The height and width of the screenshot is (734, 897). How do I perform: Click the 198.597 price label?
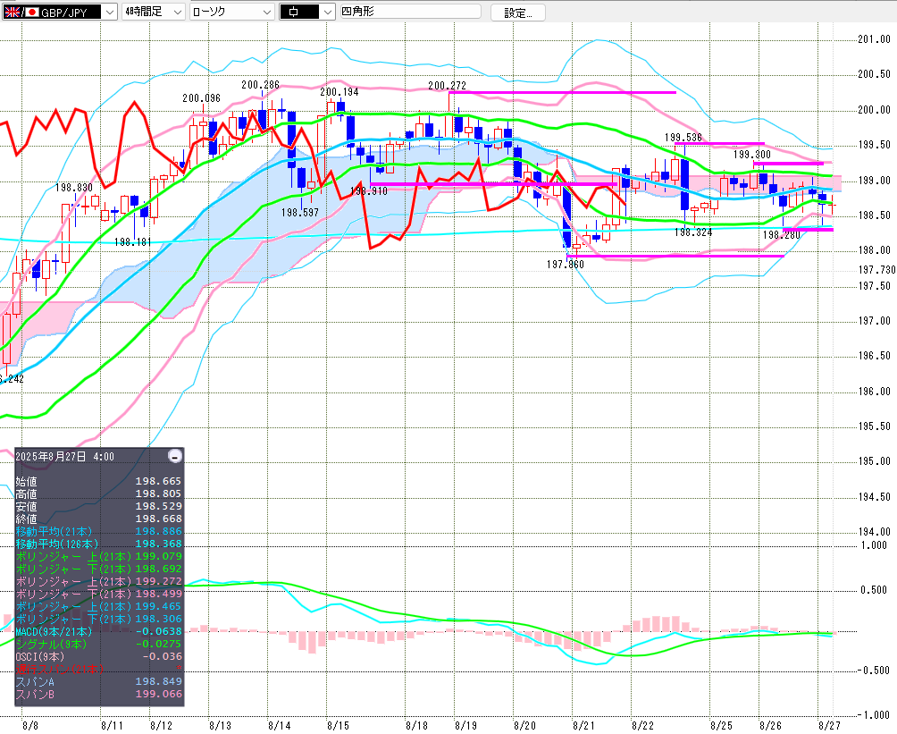click(300, 213)
